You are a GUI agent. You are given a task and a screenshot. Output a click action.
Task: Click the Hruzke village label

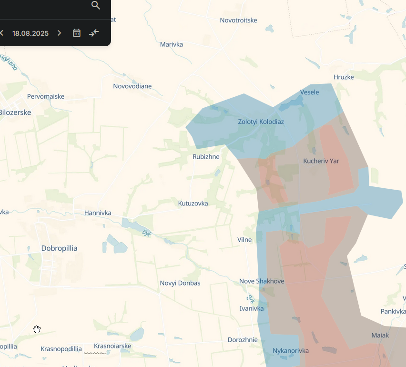point(344,77)
